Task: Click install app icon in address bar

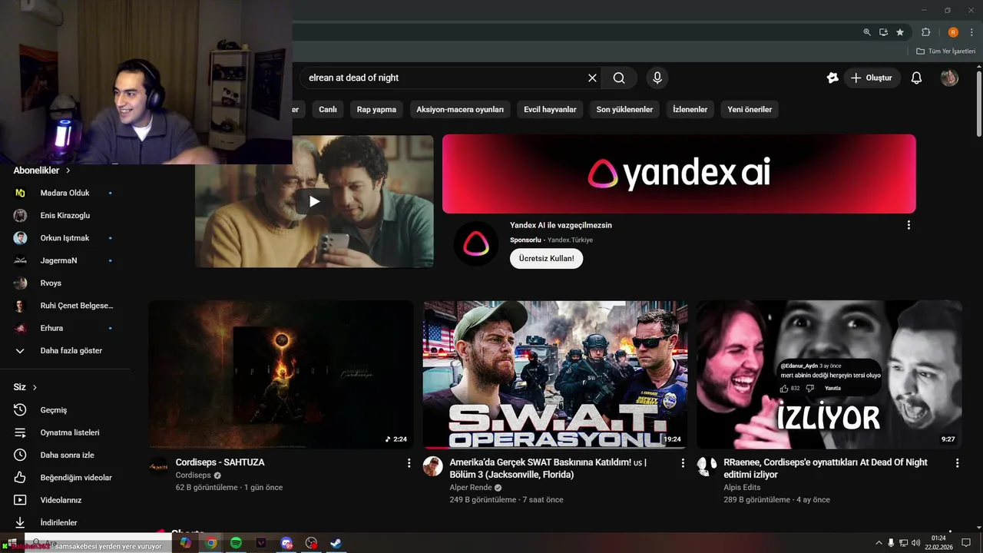Action: coord(883,32)
